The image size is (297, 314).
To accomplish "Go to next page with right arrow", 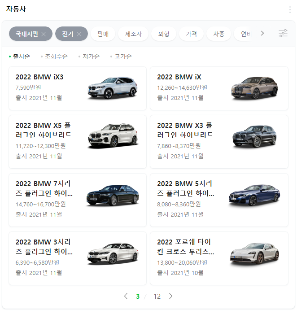I will [170, 296].
